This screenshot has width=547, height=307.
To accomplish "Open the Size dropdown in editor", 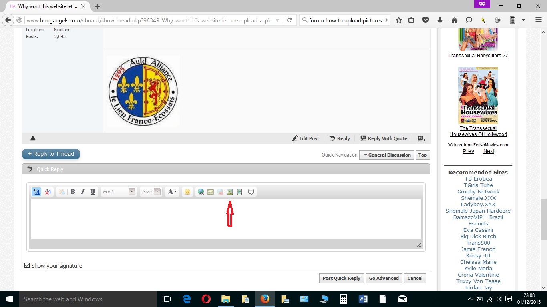I will pos(151,192).
